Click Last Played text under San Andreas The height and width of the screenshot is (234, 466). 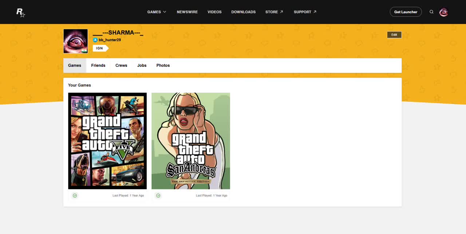[x=212, y=195]
